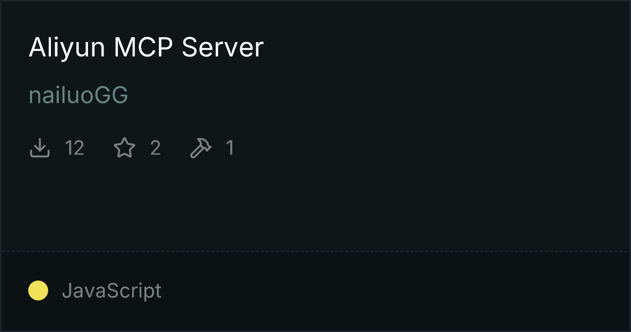Image resolution: width=631 pixels, height=332 pixels.
Task: Click the star count 2
Action: coord(156,148)
